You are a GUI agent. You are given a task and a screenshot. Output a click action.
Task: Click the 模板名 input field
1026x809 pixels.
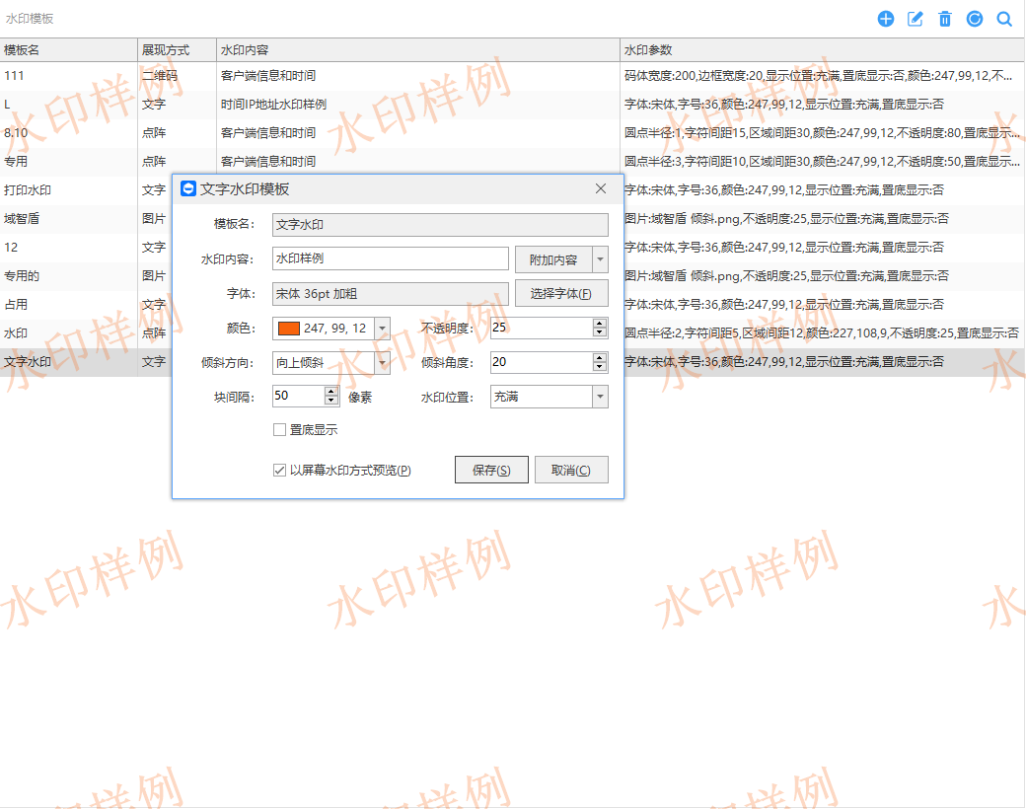coord(440,225)
